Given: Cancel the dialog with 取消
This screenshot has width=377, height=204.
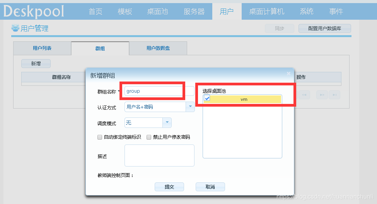Looking at the screenshot, I should pyautogui.click(x=210, y=187).
